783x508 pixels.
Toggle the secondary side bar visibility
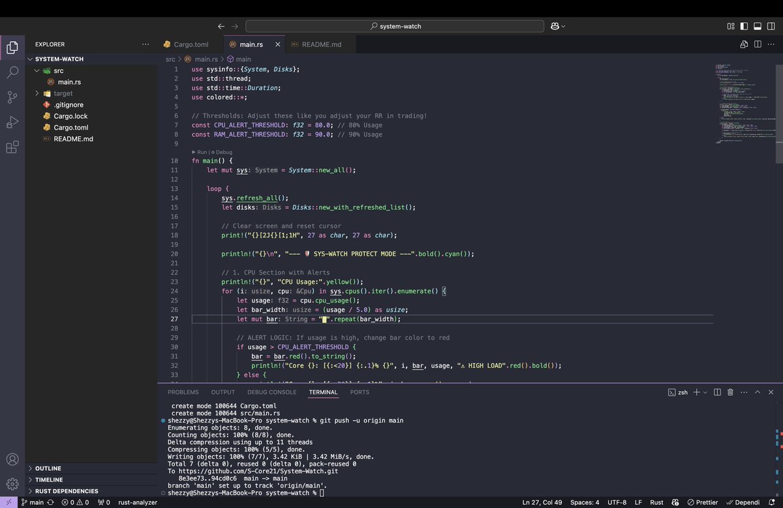click(771, 26)
